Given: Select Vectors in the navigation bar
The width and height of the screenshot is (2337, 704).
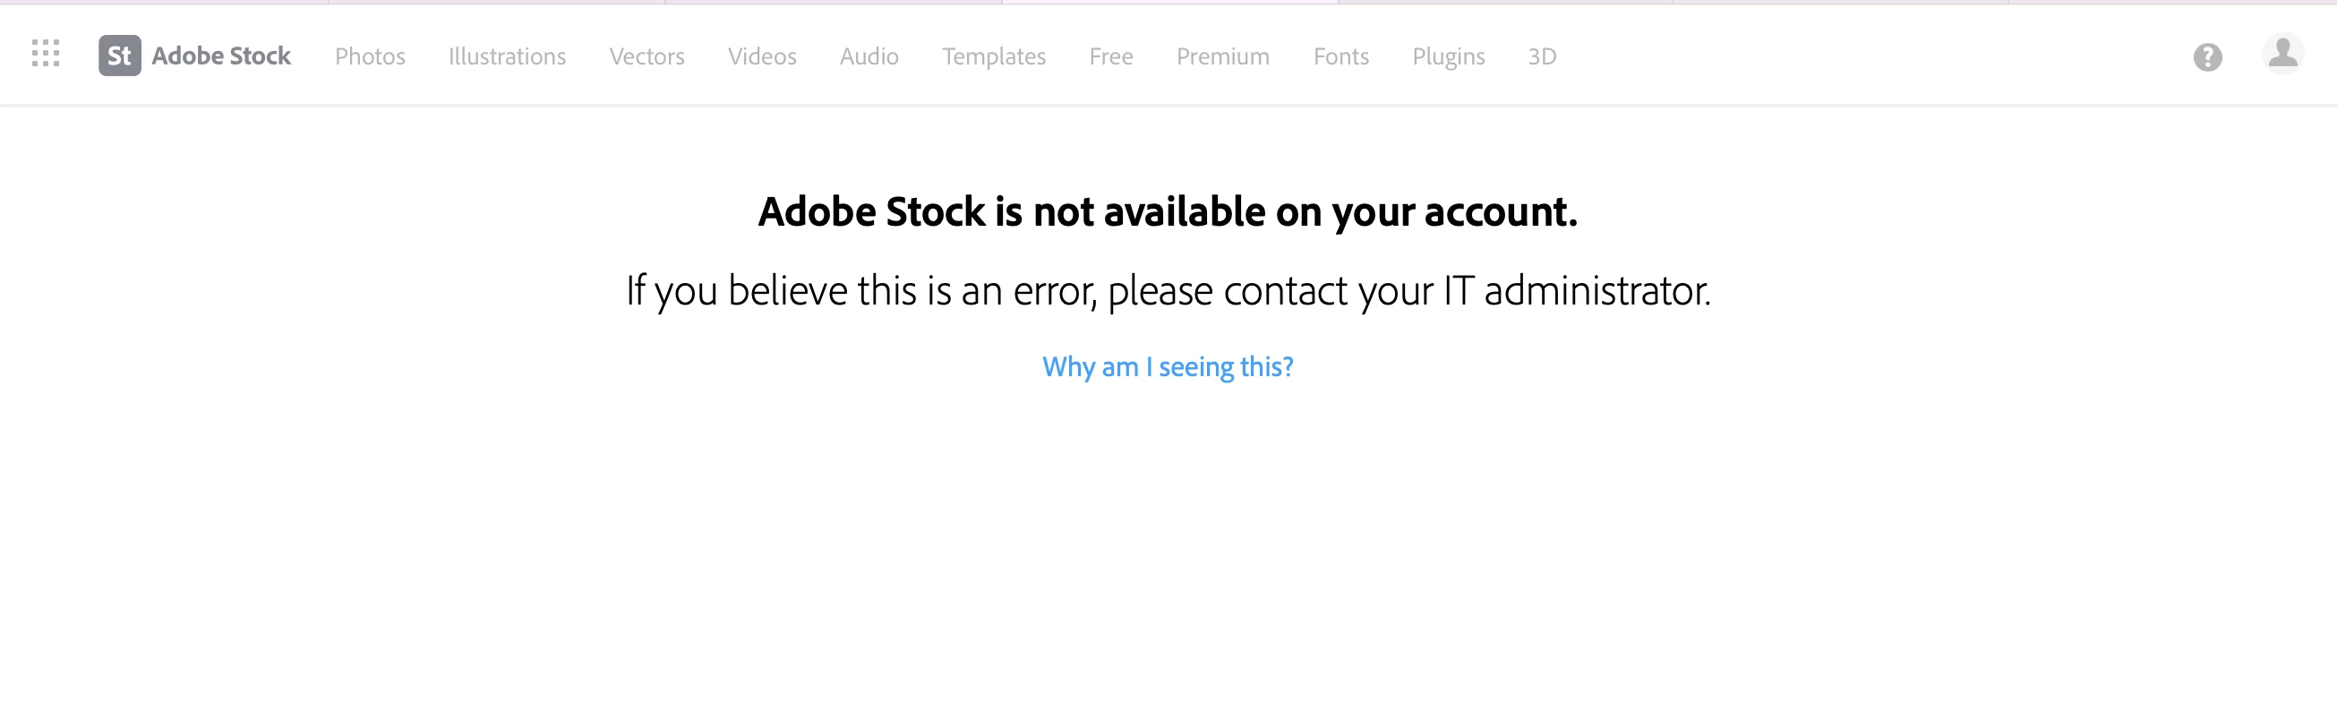Looking at the screenshot, I should pos(646,56).
